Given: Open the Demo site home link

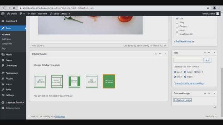Looking at the screenshot, I should (x=12, y=14).
